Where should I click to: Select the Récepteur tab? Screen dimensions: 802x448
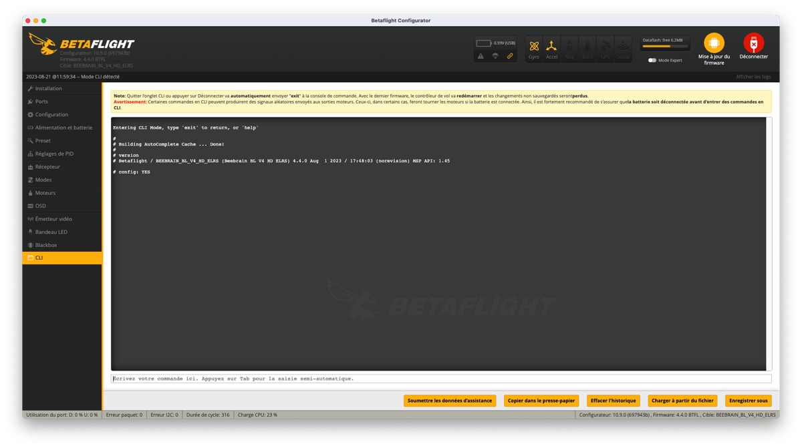pos(62,166)
